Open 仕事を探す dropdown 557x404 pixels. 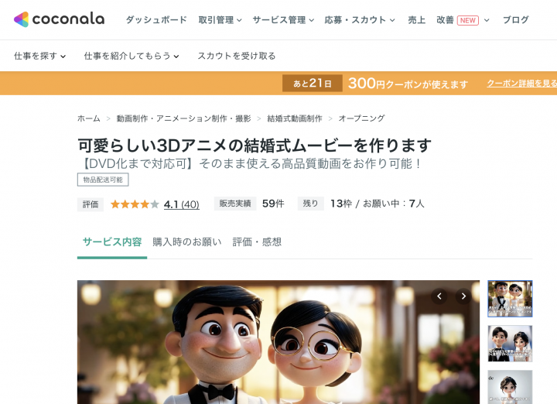(39, 56)
